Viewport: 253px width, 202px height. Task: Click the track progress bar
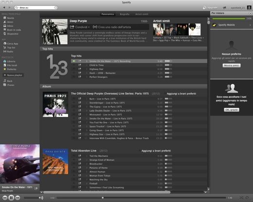[x=141, y=198]
